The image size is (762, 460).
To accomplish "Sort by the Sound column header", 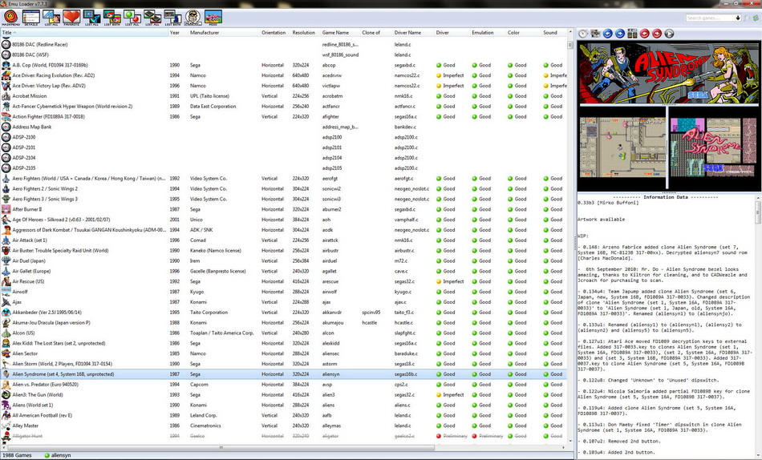I will click(554, 33).
